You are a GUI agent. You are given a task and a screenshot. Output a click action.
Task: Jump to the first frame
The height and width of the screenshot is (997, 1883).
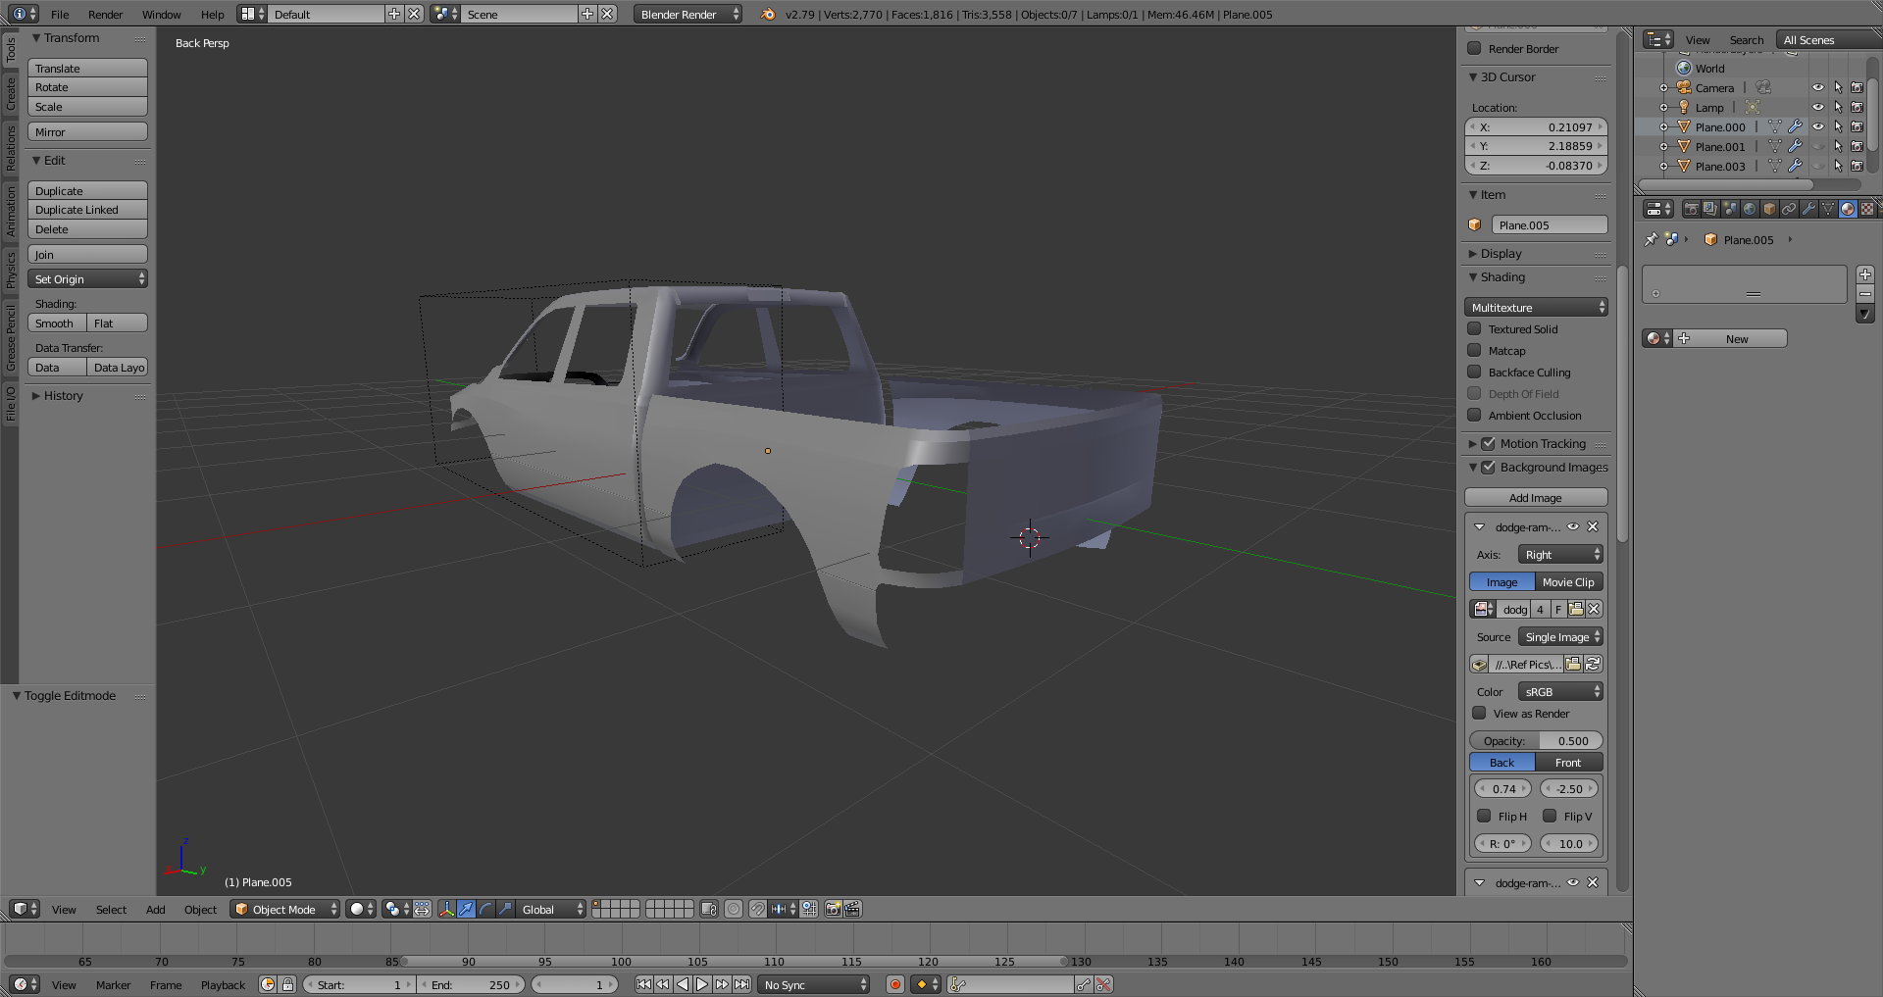coord(643,984)
